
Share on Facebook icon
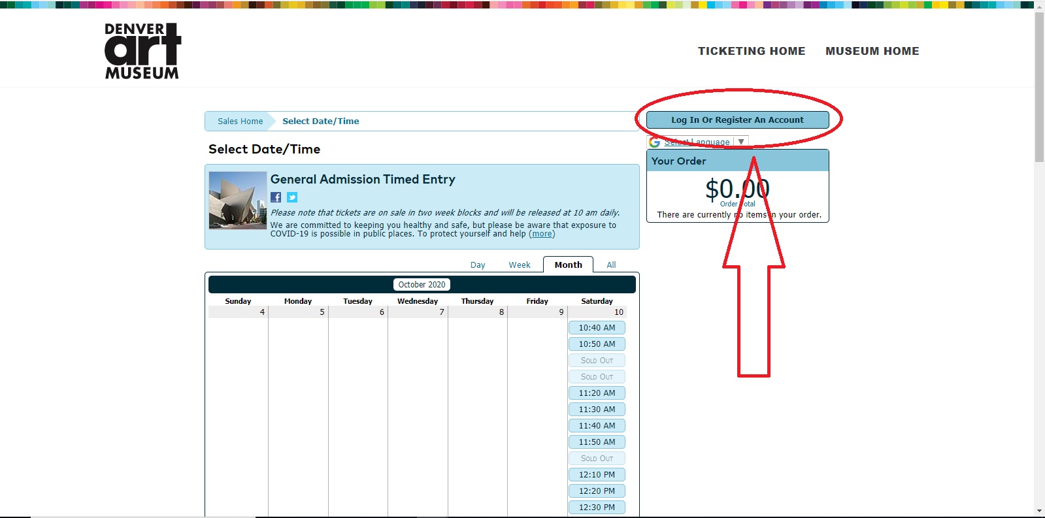(276, 197)
